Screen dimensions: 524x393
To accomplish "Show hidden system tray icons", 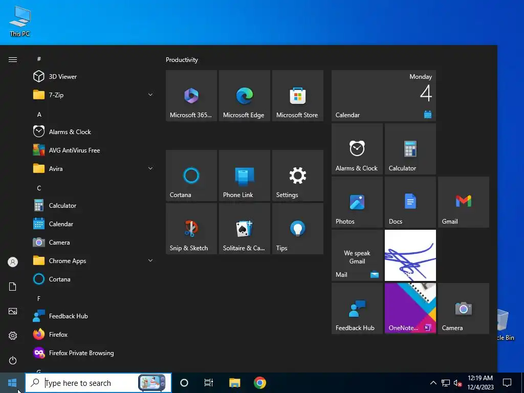I will point(433,383).
